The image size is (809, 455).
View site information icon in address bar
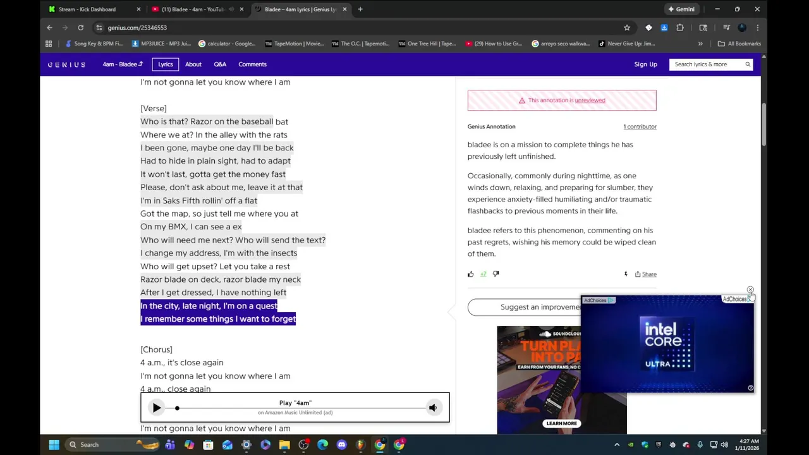point(99,28)
